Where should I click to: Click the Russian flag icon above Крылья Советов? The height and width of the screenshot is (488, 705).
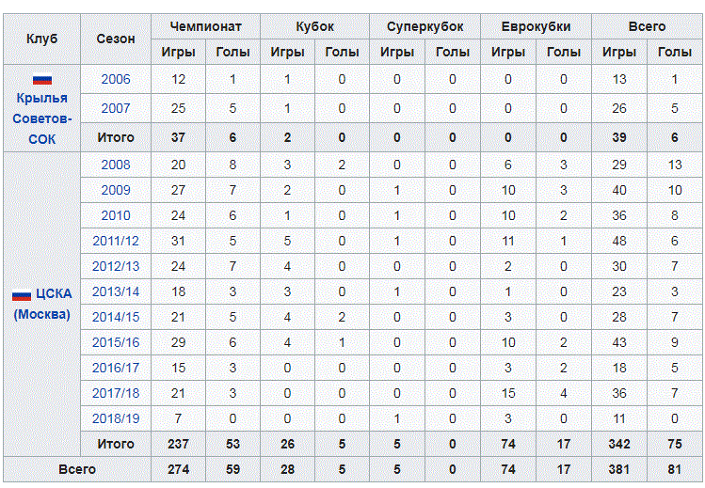click(x=41, y=80)
